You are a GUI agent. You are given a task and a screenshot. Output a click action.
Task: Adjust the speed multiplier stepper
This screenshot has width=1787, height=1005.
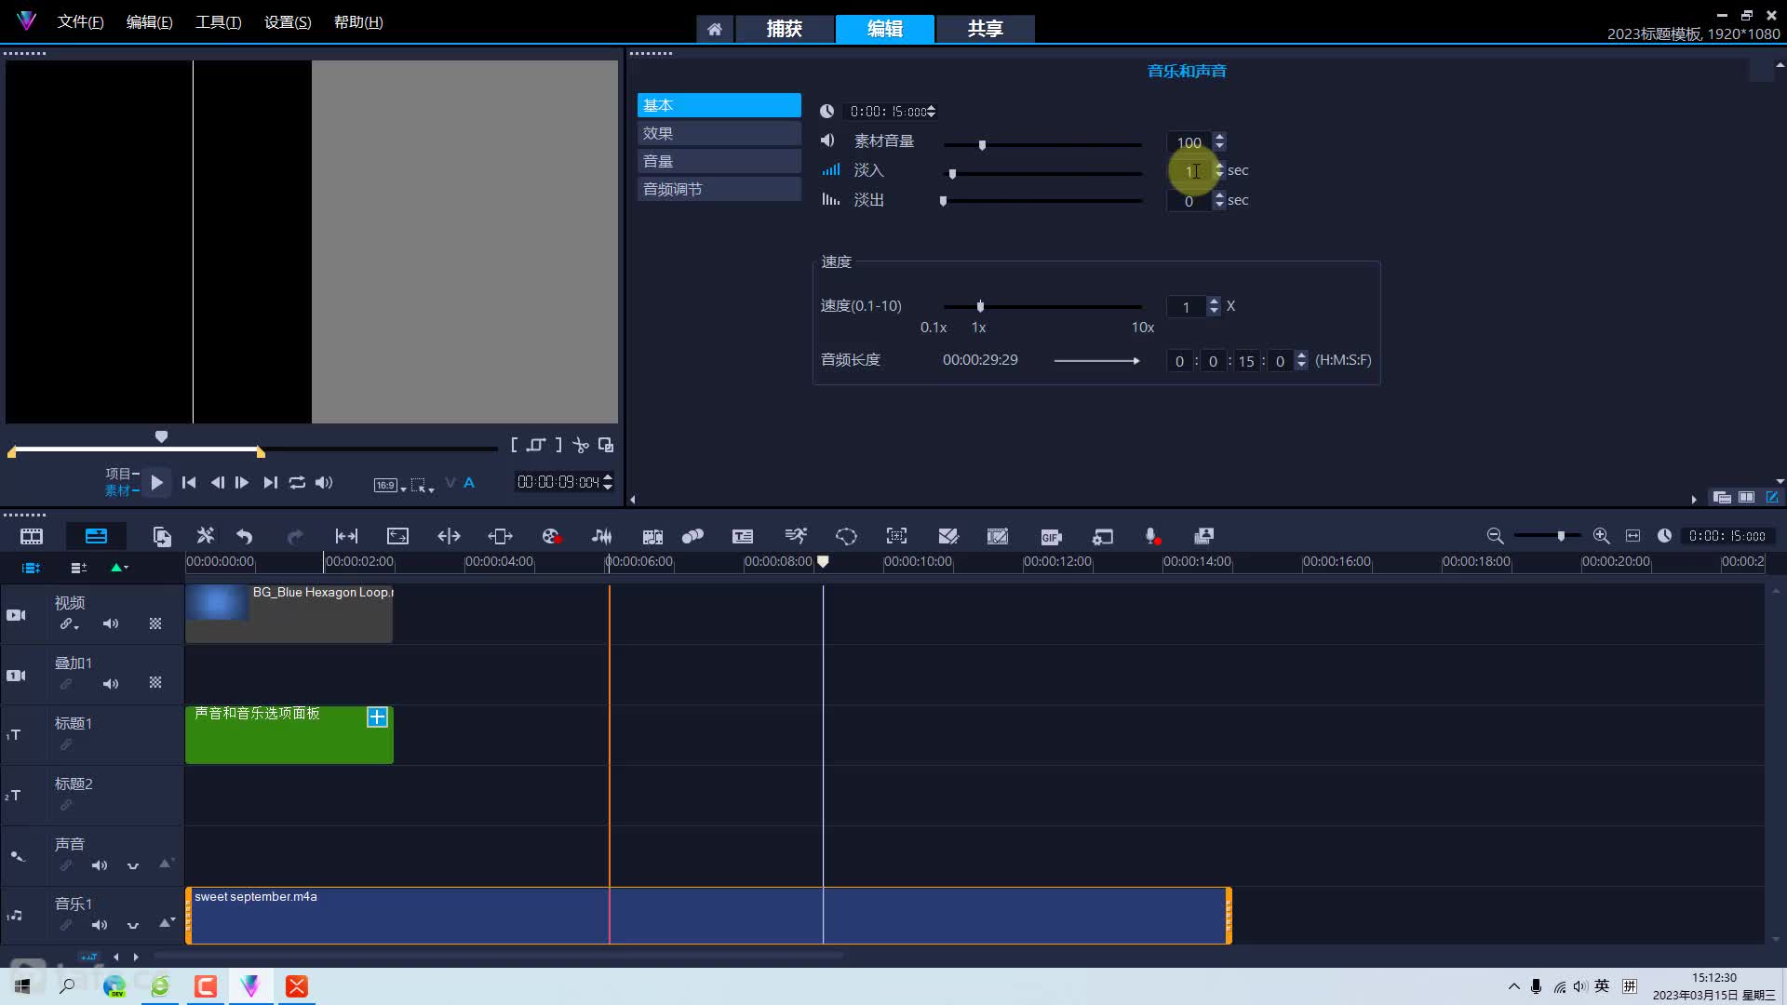[x=1213, y=306]
